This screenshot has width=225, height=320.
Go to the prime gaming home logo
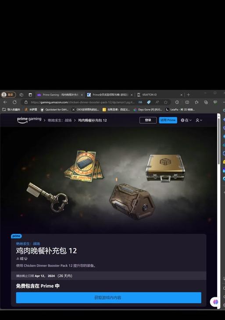pos(29,120)
